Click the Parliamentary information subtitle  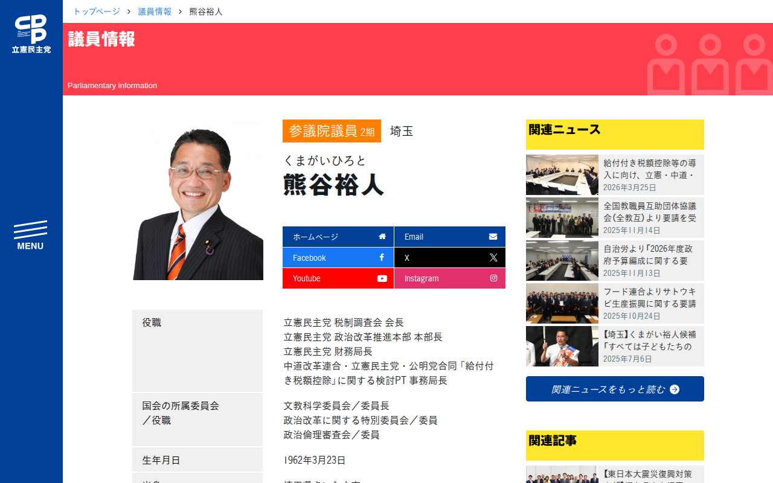click(x=112, y=86)
